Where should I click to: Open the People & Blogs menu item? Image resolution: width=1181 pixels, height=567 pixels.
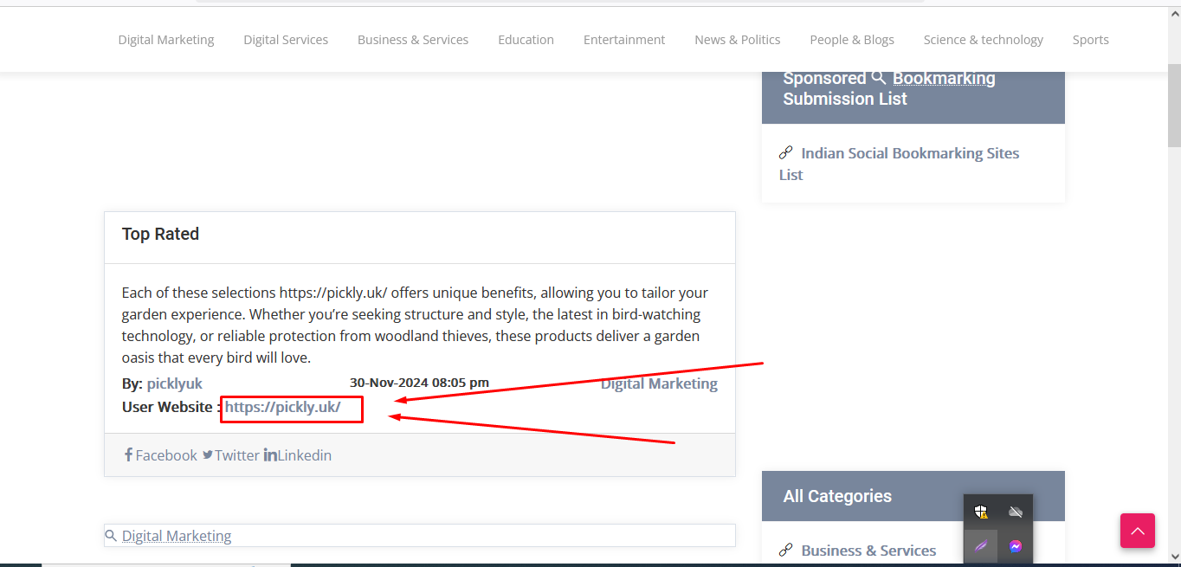[852, 40]
